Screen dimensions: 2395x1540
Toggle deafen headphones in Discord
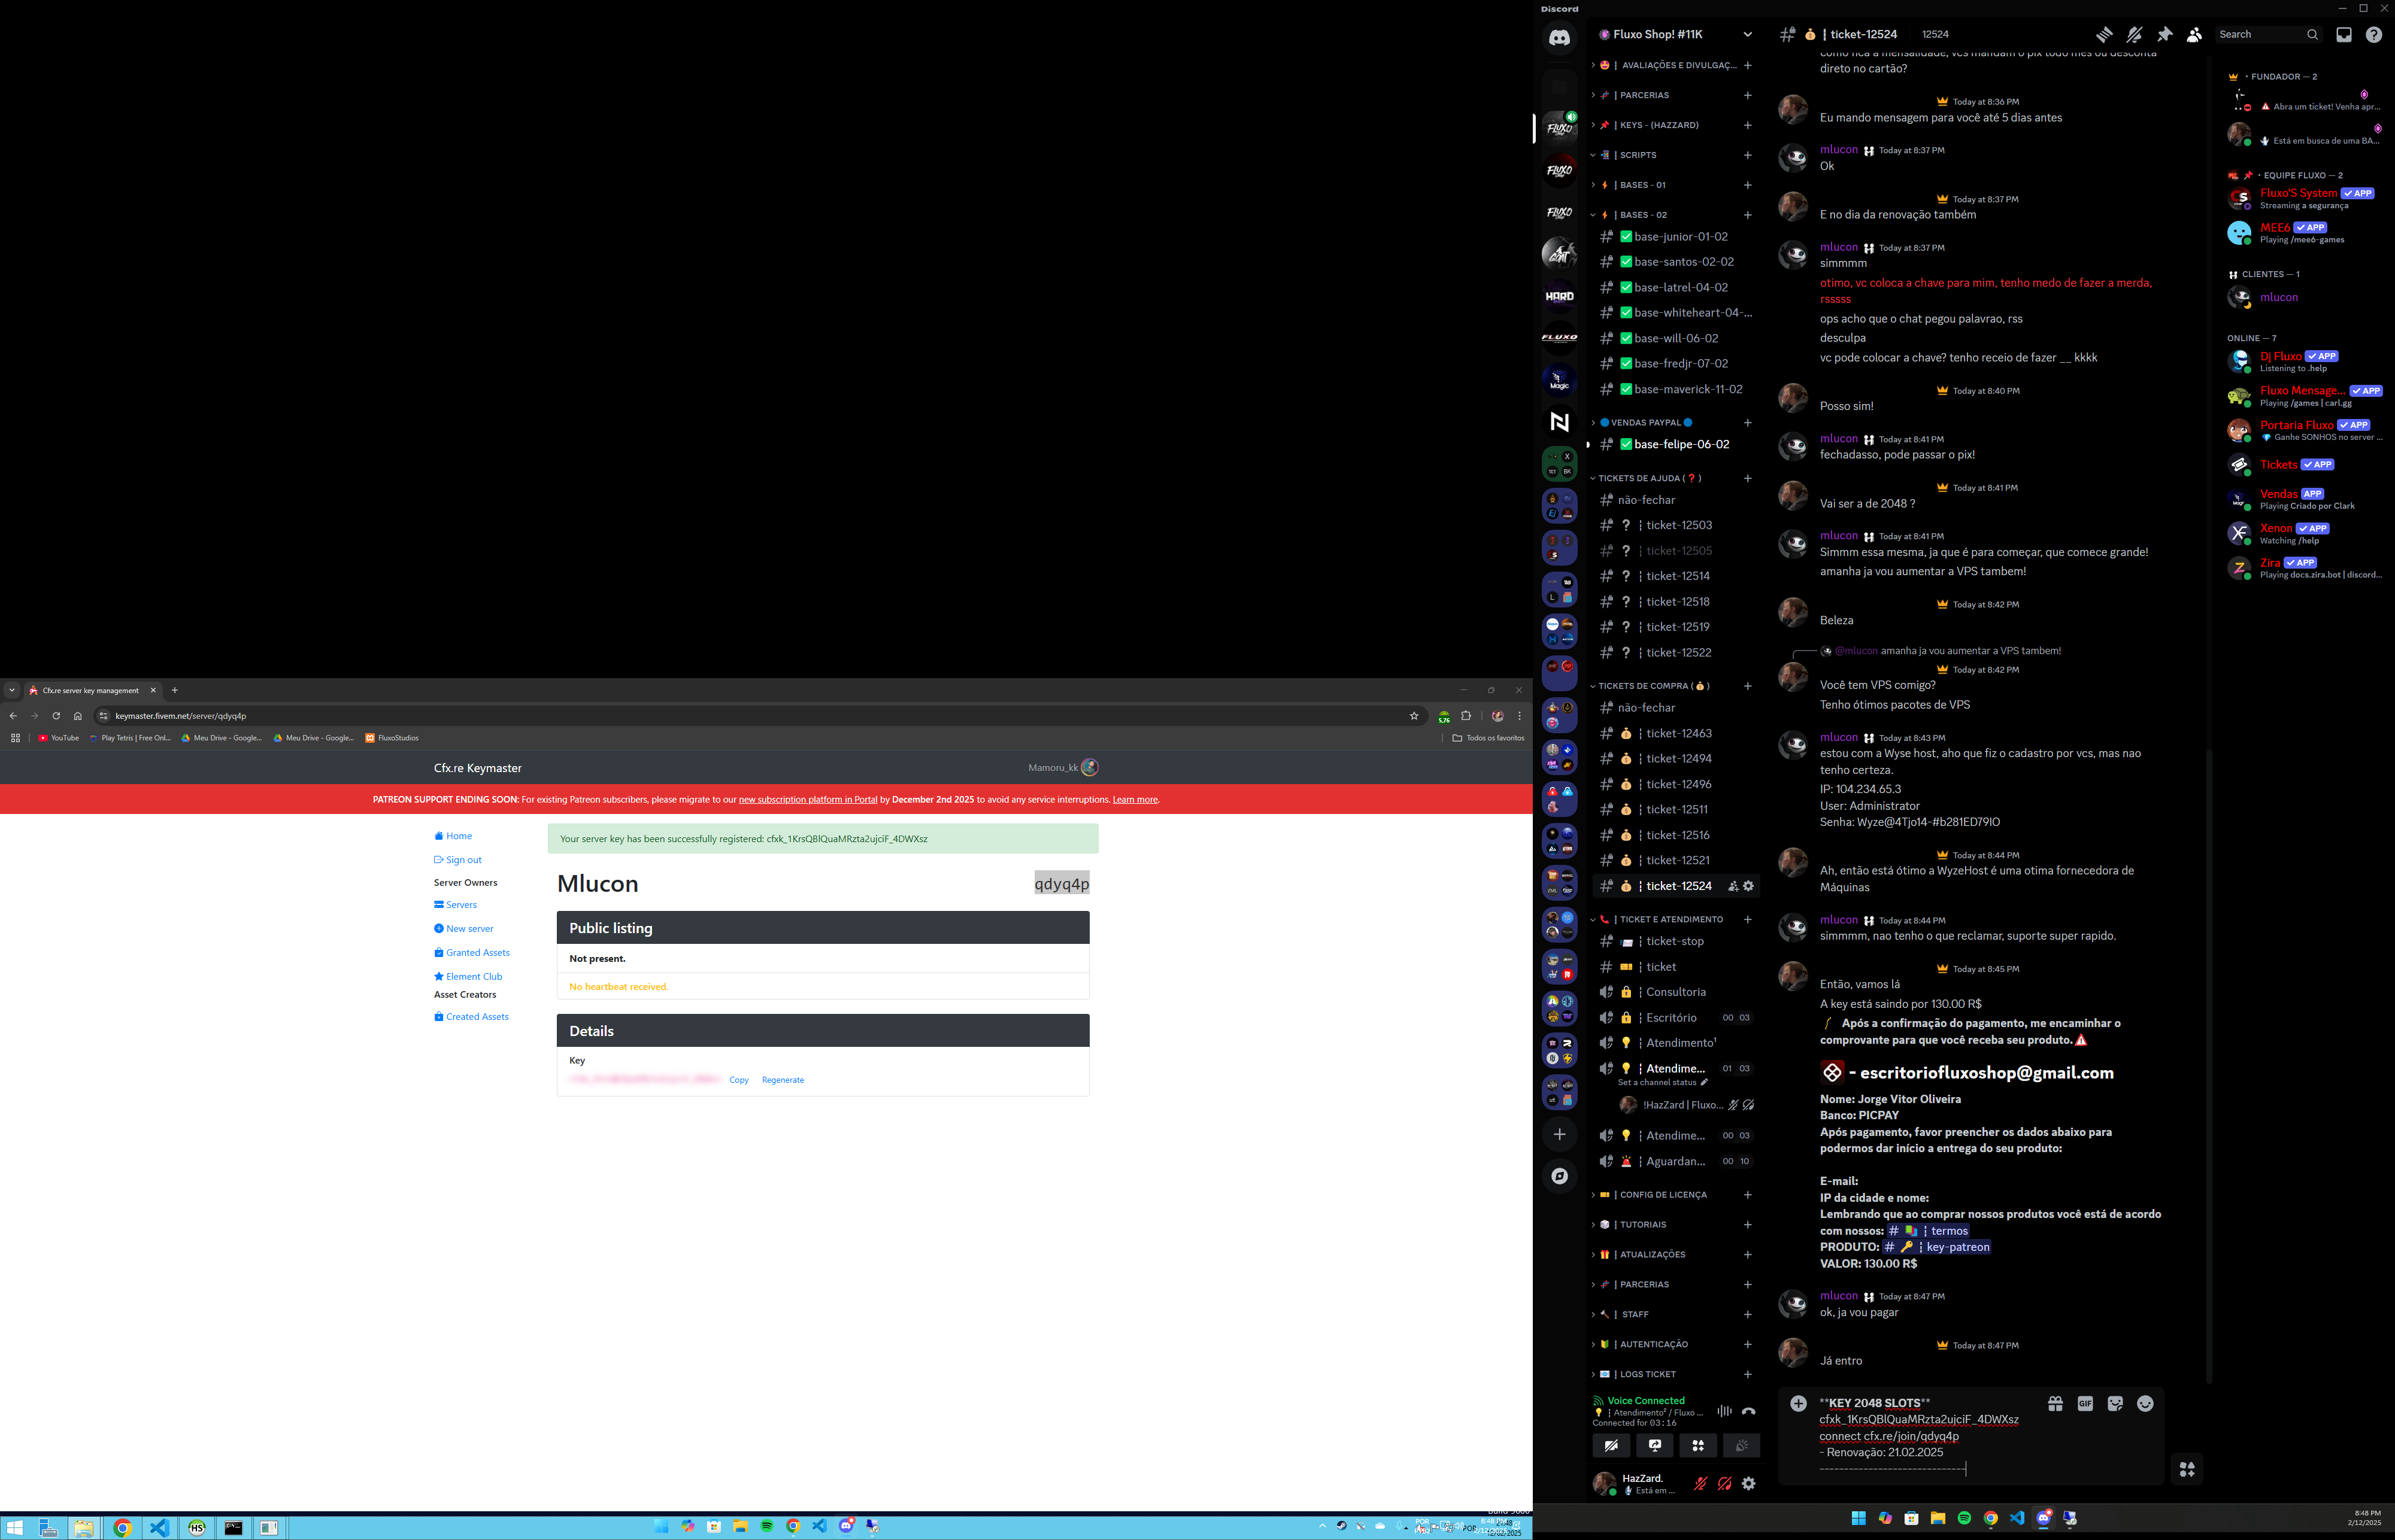pyautogui.click(x=1724, y=1484)
